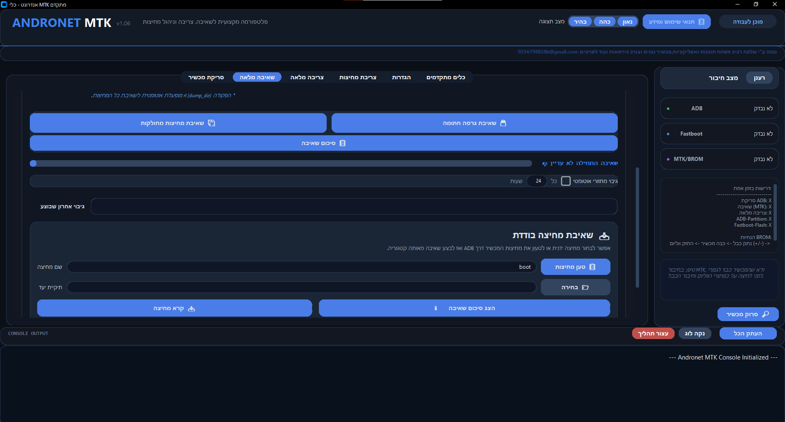
Task: Click the magnifier icon on scan device button
Action: click(766, 314)
